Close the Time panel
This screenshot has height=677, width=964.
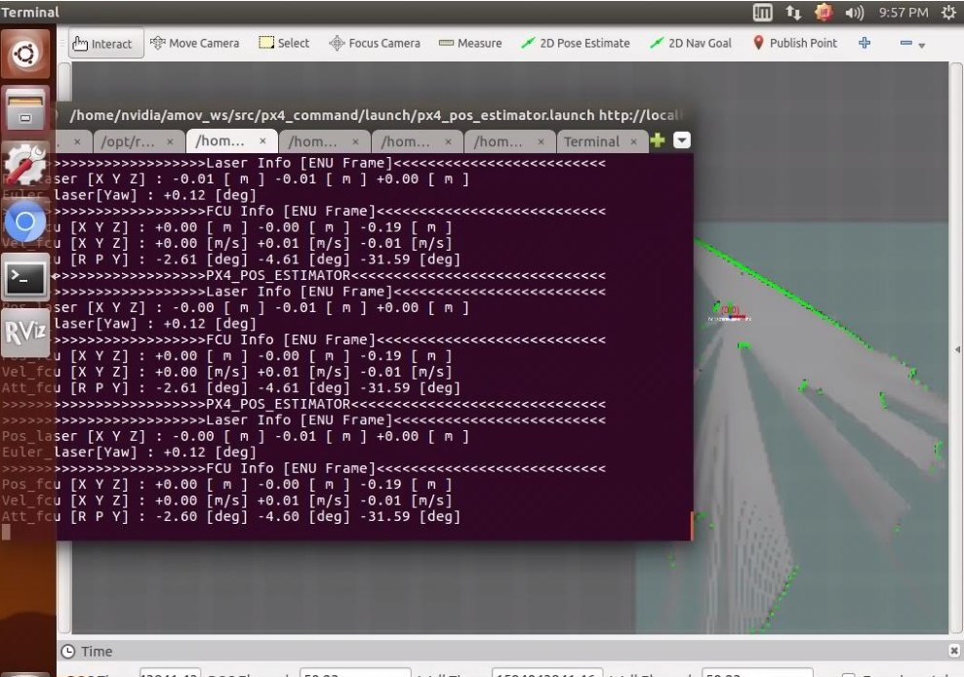pos(953,651)
